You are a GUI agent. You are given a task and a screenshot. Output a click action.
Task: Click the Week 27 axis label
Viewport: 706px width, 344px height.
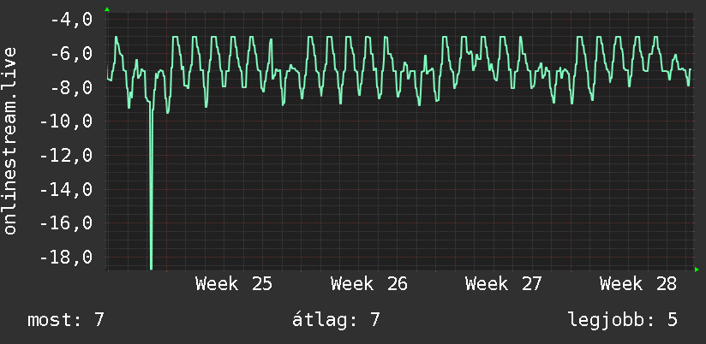coord(504,285)
